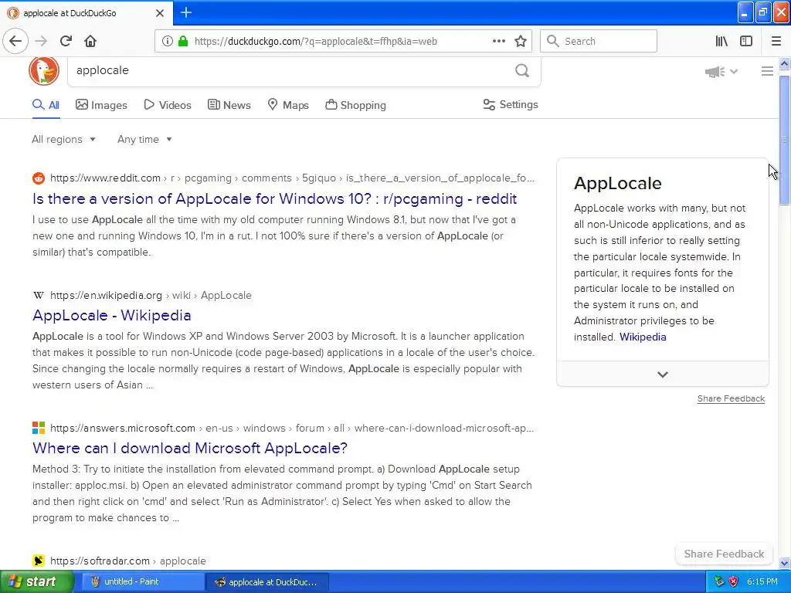Screen dimensions: 791x593
Task: Click the Wikipedia favicon next to result
Action: pos(39,296)
